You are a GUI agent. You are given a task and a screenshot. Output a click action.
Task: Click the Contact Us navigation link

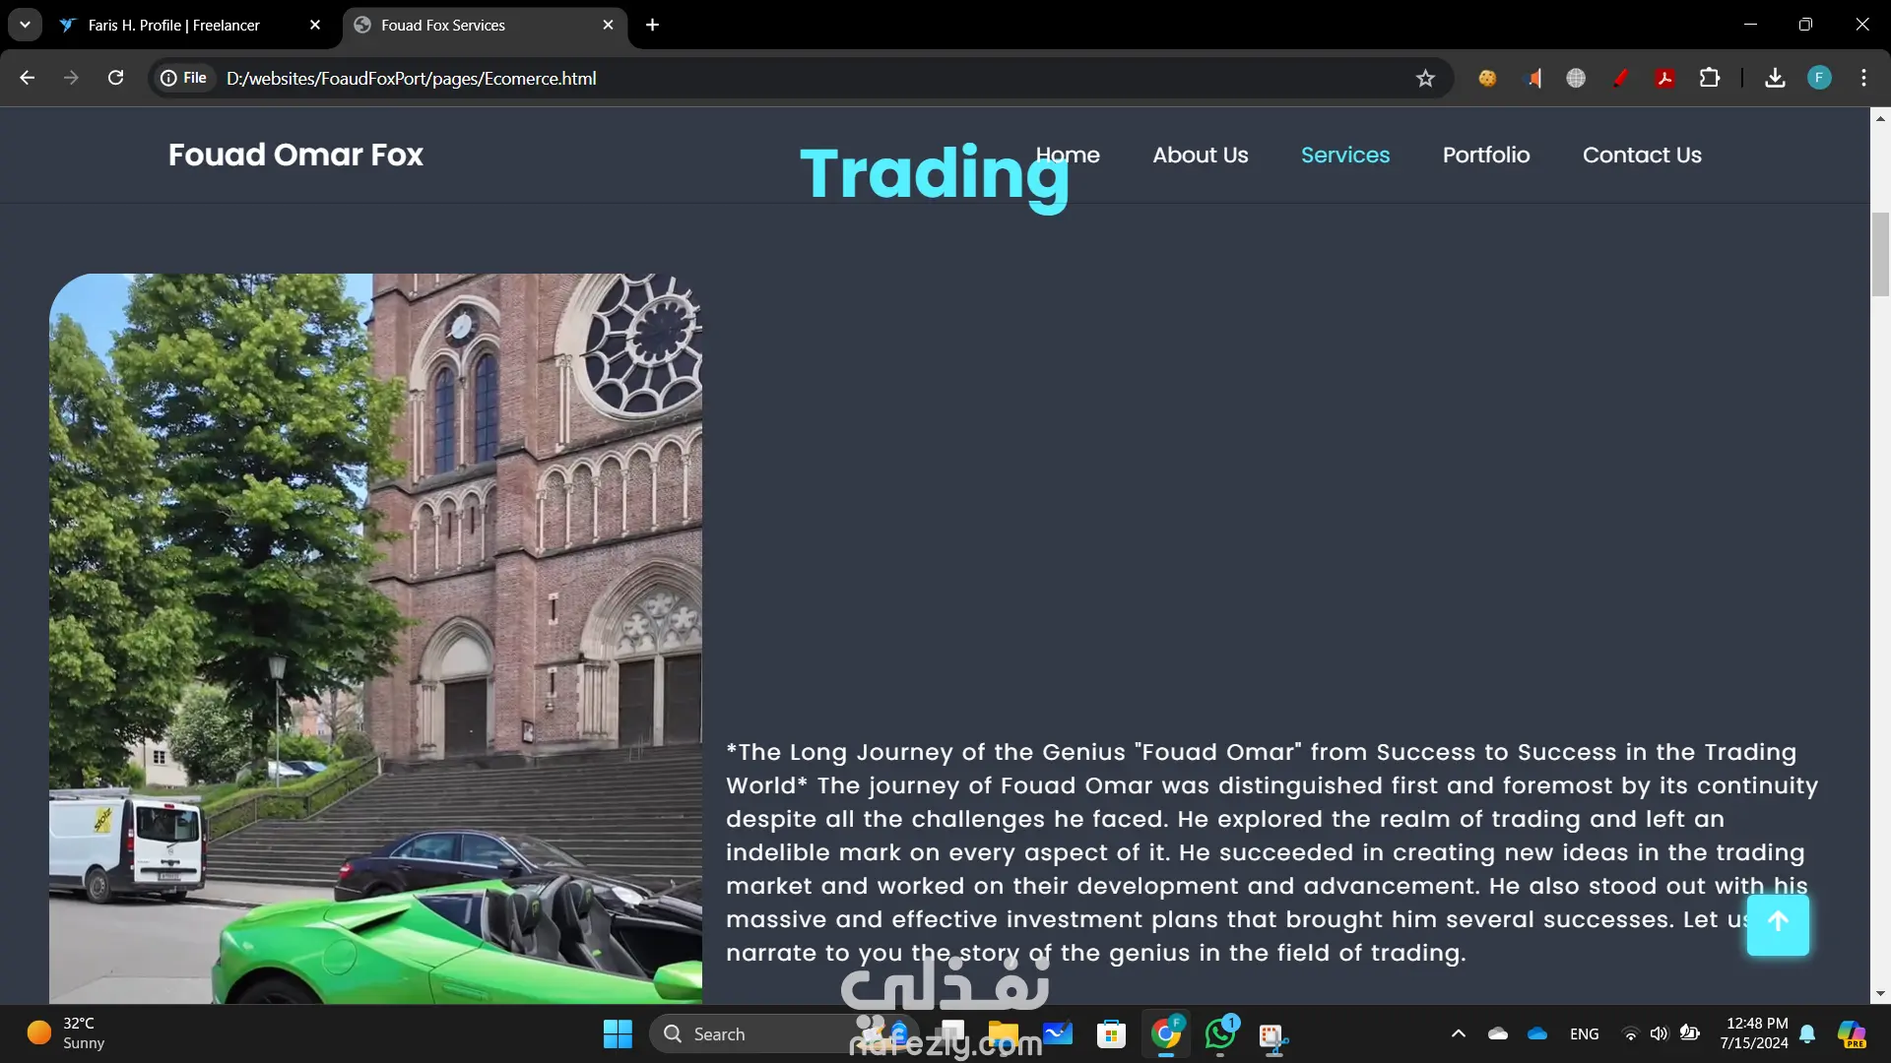1641,156
